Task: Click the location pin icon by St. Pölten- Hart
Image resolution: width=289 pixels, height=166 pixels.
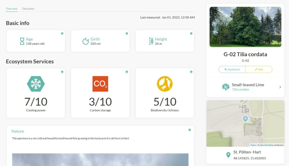Action: coord(228,155)
